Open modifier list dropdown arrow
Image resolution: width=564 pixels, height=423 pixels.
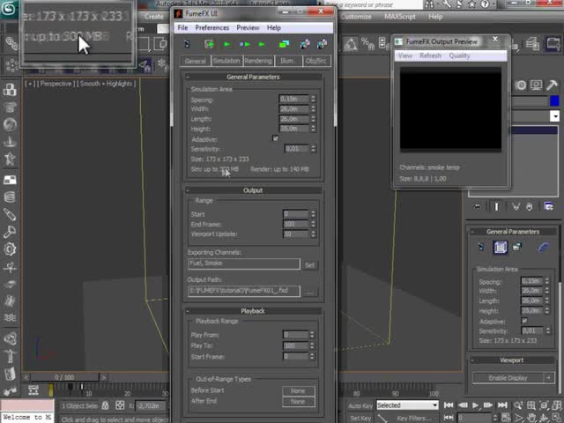(555, 116)
